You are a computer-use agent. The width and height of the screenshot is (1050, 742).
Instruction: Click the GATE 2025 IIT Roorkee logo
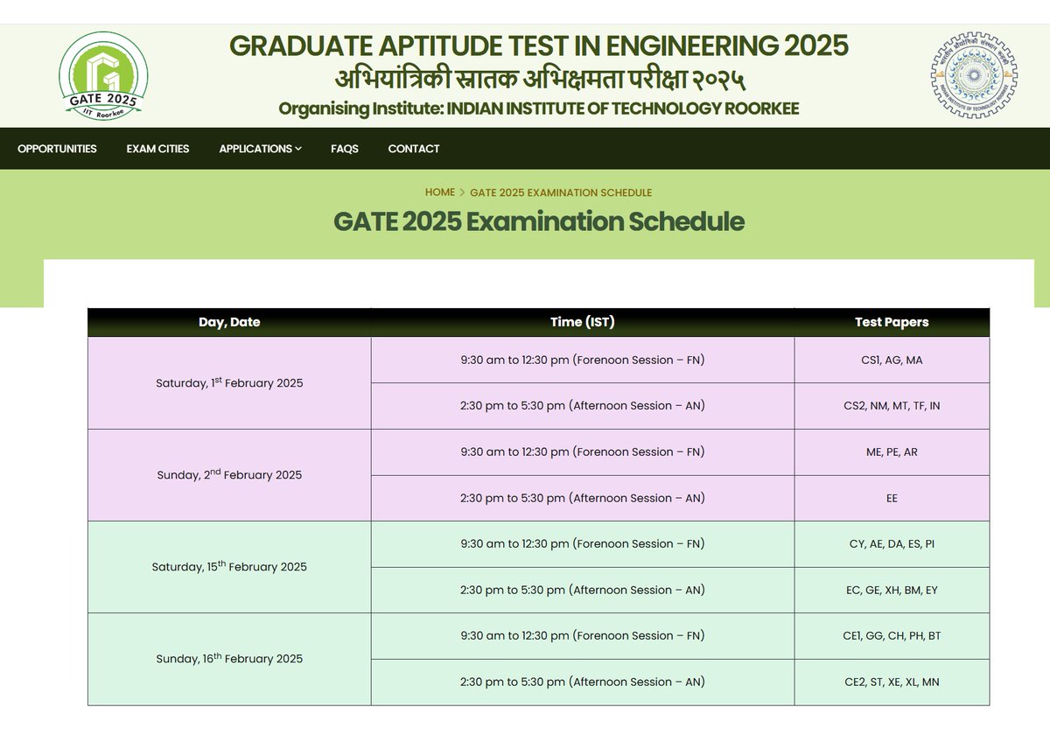103,76
